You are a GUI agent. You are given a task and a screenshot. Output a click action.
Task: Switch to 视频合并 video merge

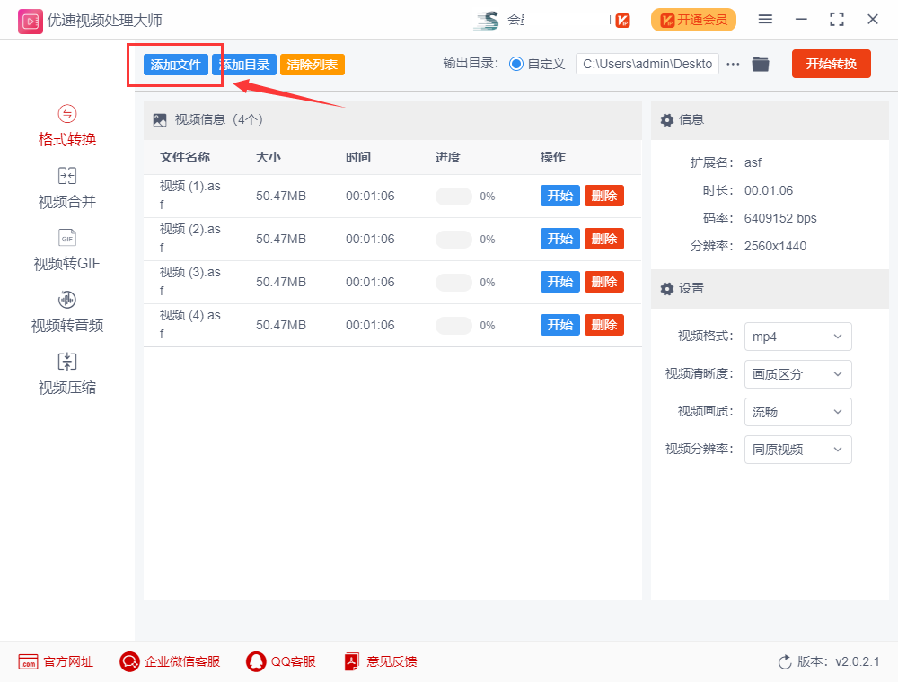pyautogui.click(x=67, y=188)
